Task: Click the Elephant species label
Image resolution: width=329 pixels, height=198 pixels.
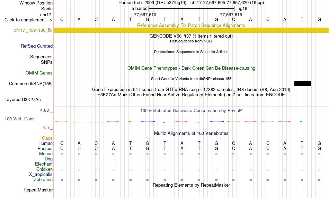Action: [44, 164]
